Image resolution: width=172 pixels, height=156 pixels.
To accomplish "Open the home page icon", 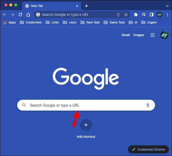I will pyautogui.click(x=28, y=15).
